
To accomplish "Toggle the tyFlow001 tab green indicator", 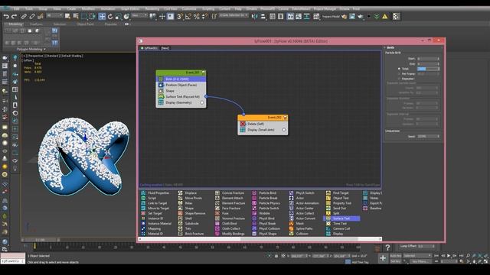I will point(142,48).
